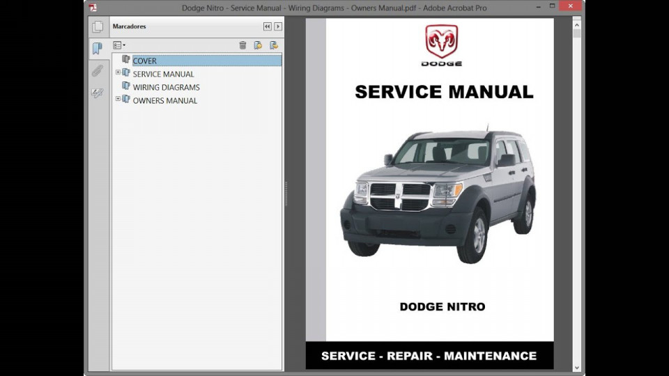Click the navigation pane splitter handle
Image resolution: width=669 pixels, height=376 pixels.
pos(286,194)
